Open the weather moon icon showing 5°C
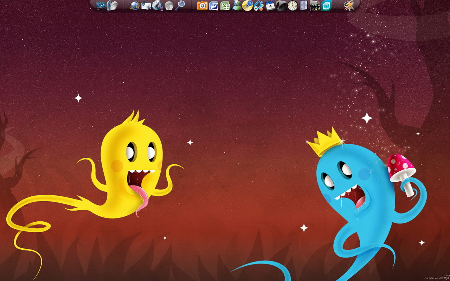The height and width of the screenshot is (281, 450). pos(169,5)
